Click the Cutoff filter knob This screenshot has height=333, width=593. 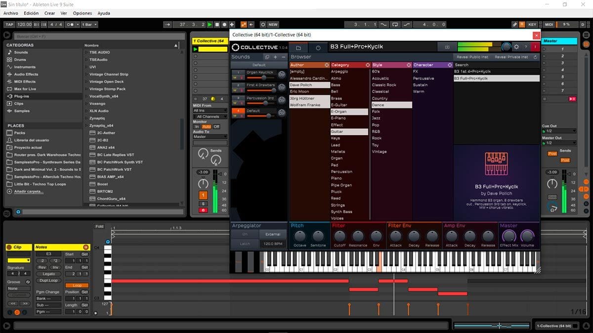tap(339, 236)
